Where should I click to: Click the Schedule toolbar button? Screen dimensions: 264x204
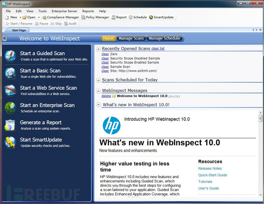click(x=138, y=17)
